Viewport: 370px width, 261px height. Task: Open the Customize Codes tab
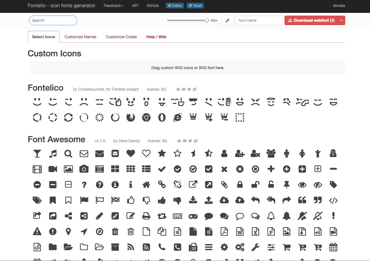[121, 37]
